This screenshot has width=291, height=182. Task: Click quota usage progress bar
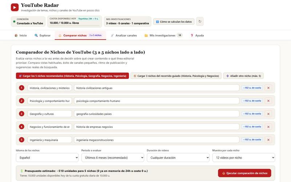coord(75,25)
